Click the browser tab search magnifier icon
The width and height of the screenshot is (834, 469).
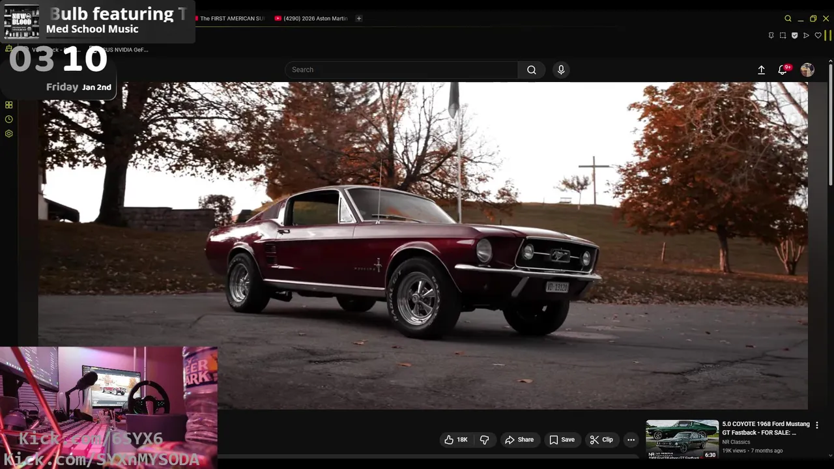788,18
